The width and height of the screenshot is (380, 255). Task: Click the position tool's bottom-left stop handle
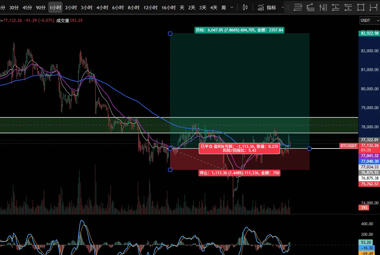[170, 170]
